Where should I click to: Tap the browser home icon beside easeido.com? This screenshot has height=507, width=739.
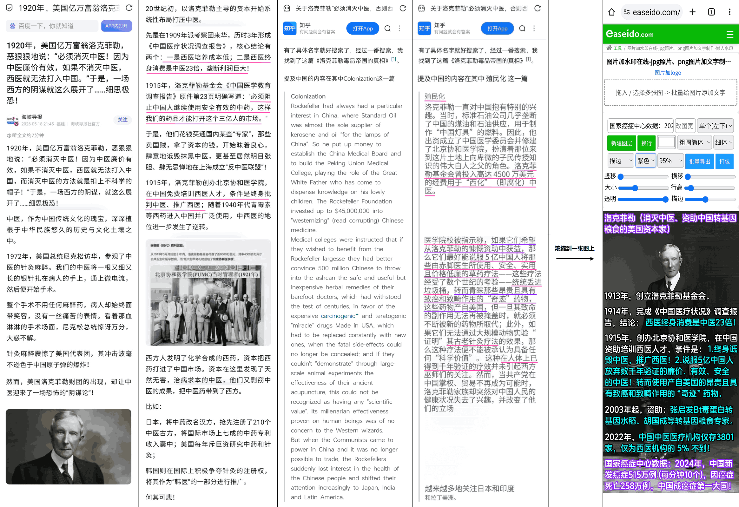pos(611,12)
